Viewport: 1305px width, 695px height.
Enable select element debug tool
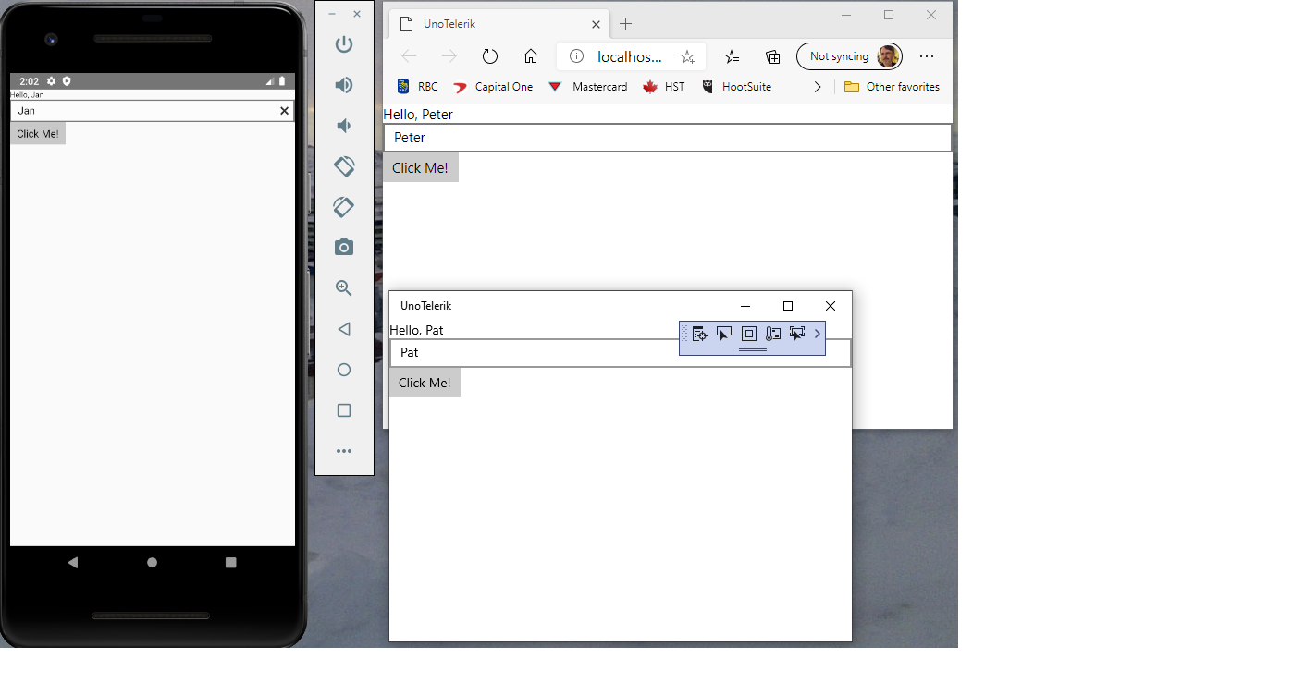coord(724,334)
